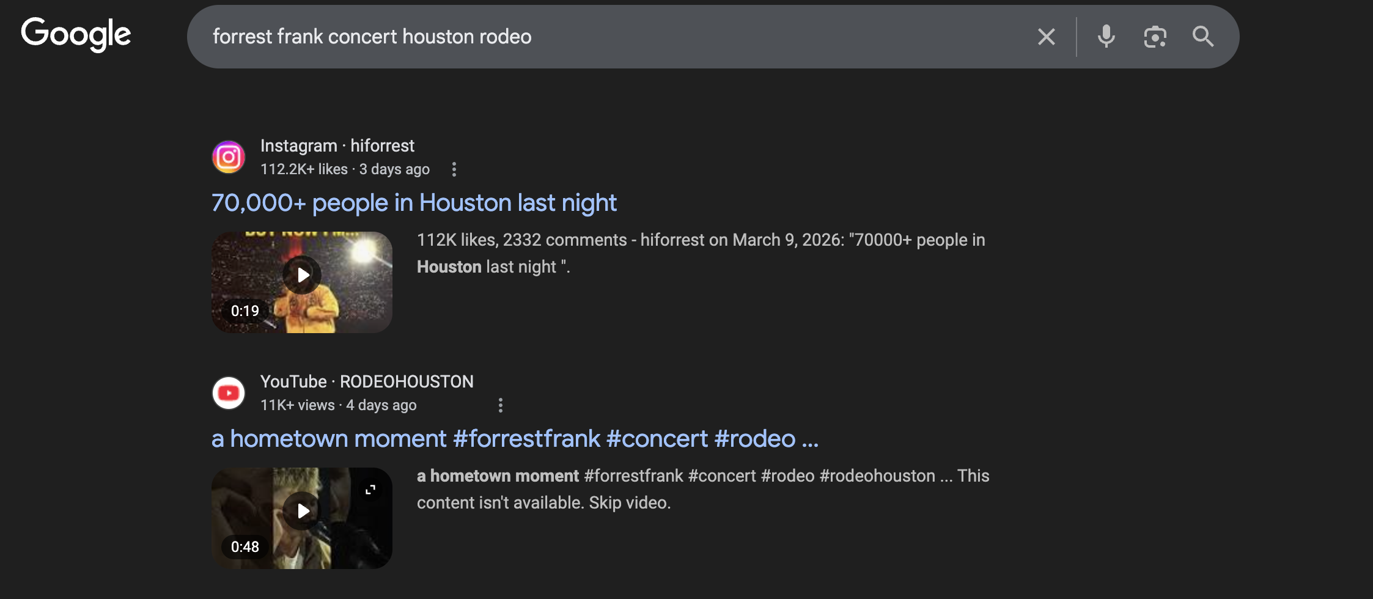Open Google Lens image search
The image size is (1373, 599).
[x=1155, y=37]
